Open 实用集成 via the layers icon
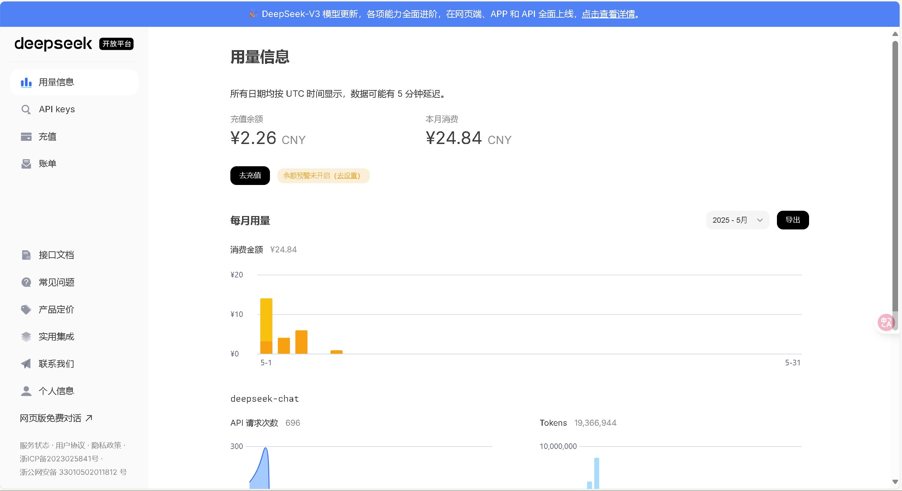This screenshot has width=902, height=491. (26, 336)
